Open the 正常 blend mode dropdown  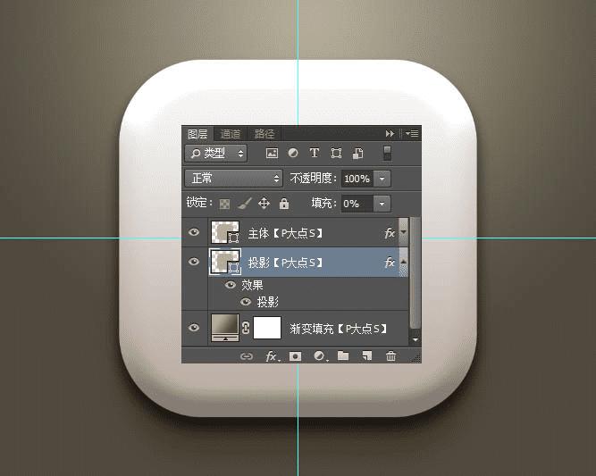tap(234, 179)
